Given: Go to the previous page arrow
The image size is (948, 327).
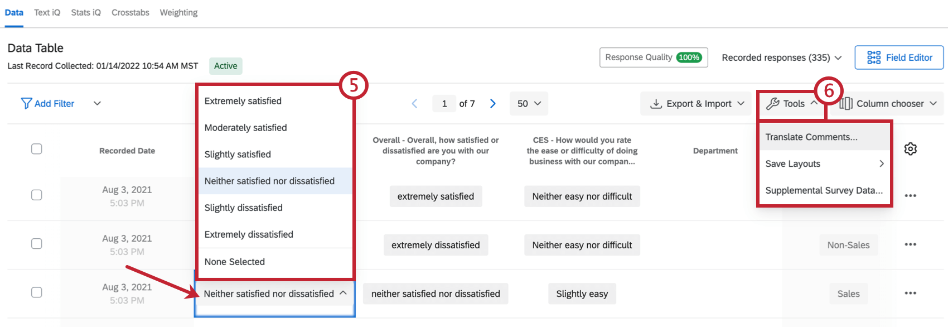Looking at the screenshot, I should tap(414, 103).
